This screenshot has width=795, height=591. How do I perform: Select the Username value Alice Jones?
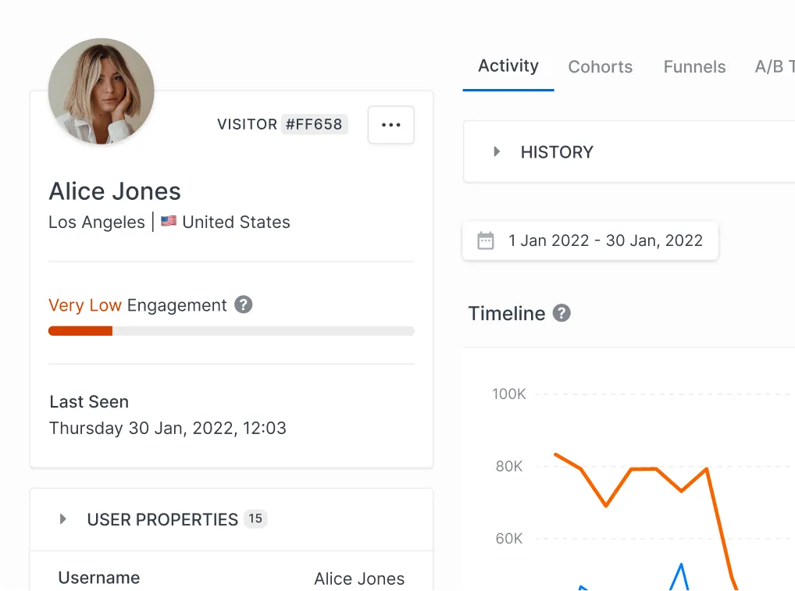pos(358,578)
